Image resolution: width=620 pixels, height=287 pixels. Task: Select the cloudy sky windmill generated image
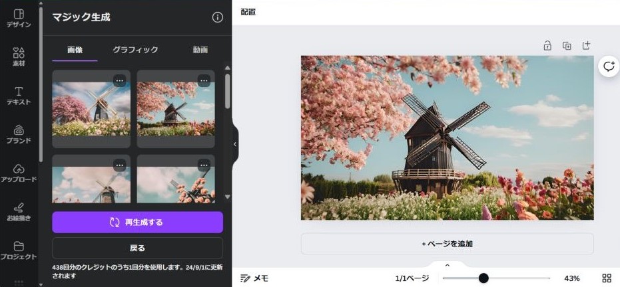point(91,179)
